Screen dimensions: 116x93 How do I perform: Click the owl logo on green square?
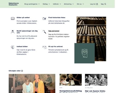click(x=85, y=53)
